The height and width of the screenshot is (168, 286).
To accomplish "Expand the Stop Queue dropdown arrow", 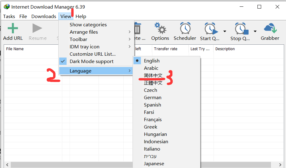I will point(255,31).
